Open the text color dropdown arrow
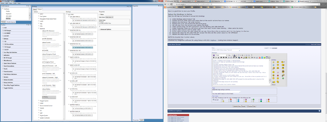The height and width of the screenshot is (122, 327). click(x=236, y=55)
